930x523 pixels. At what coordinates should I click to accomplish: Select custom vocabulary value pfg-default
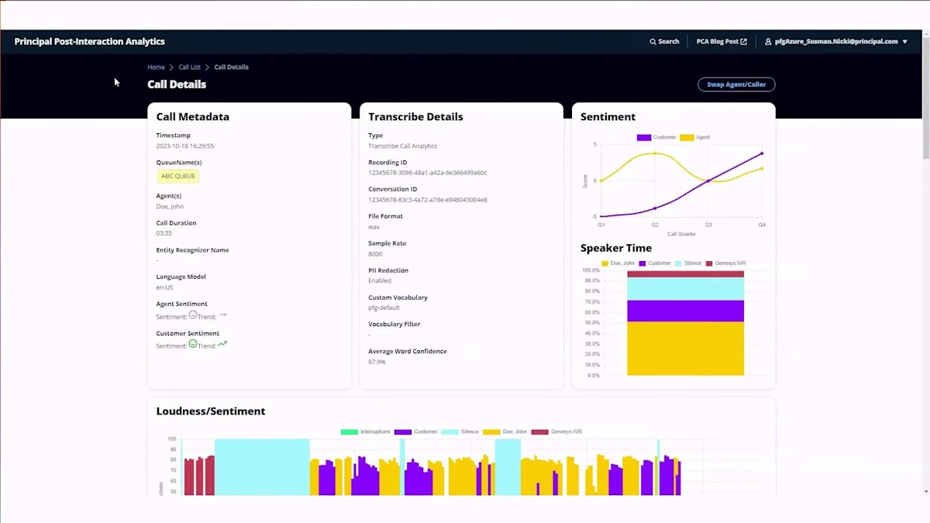pos(384,308)
